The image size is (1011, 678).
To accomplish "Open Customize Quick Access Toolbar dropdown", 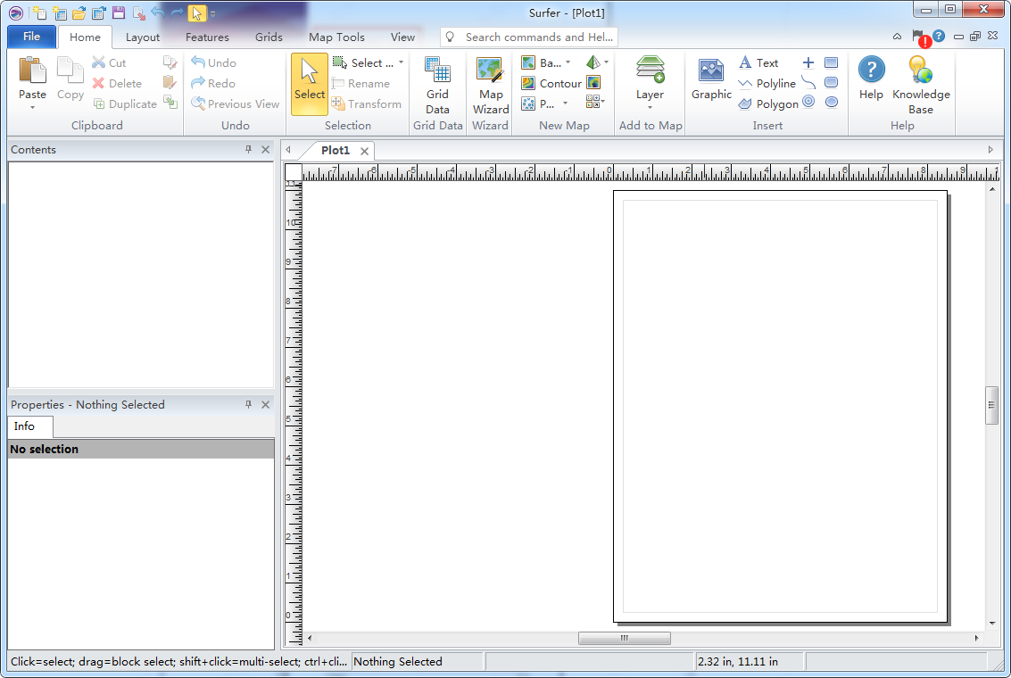I will (x=212, y=12).
